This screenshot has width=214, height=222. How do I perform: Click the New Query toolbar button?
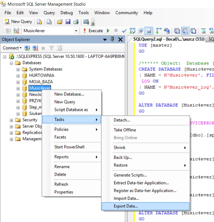18,21
